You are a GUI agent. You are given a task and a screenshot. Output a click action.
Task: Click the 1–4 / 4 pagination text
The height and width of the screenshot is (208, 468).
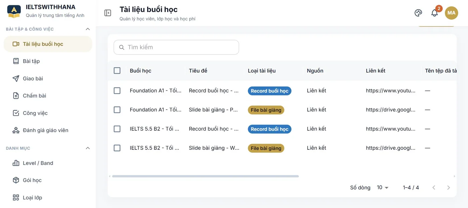[x=411, y=188]
